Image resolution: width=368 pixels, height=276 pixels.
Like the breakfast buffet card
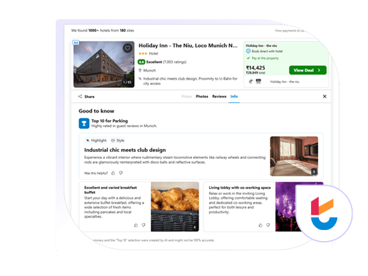[x=136, y=225]
